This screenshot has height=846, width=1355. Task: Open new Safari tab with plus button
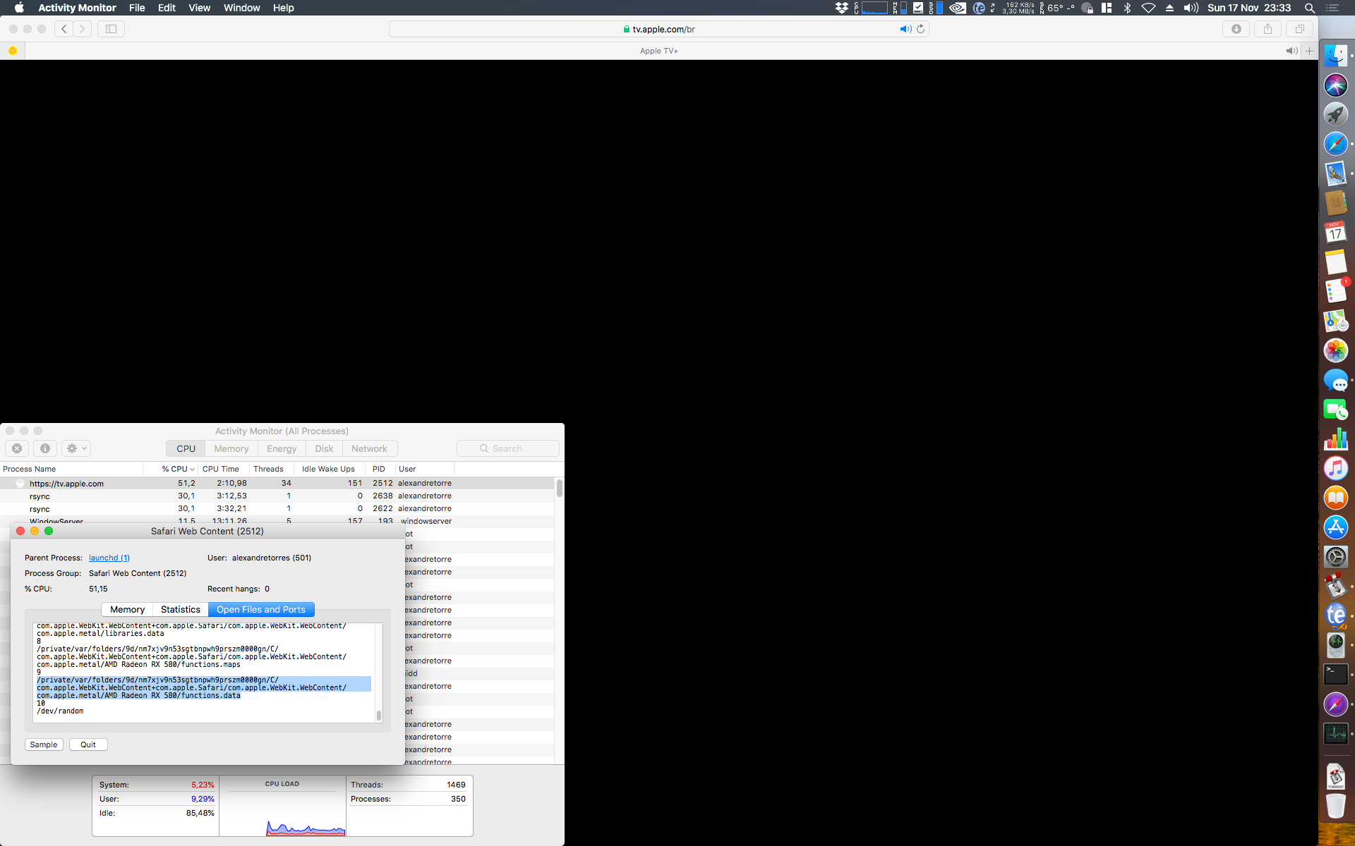(1309, 51)
